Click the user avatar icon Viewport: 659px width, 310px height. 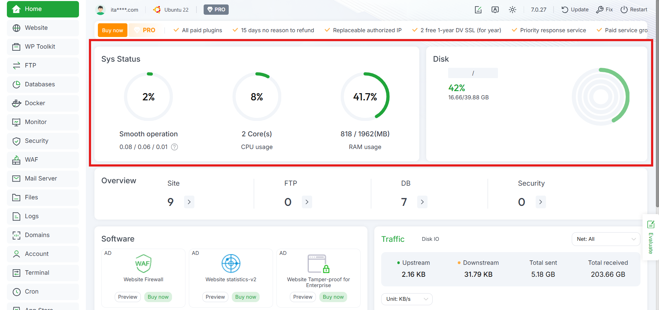(x=100, y=10)
